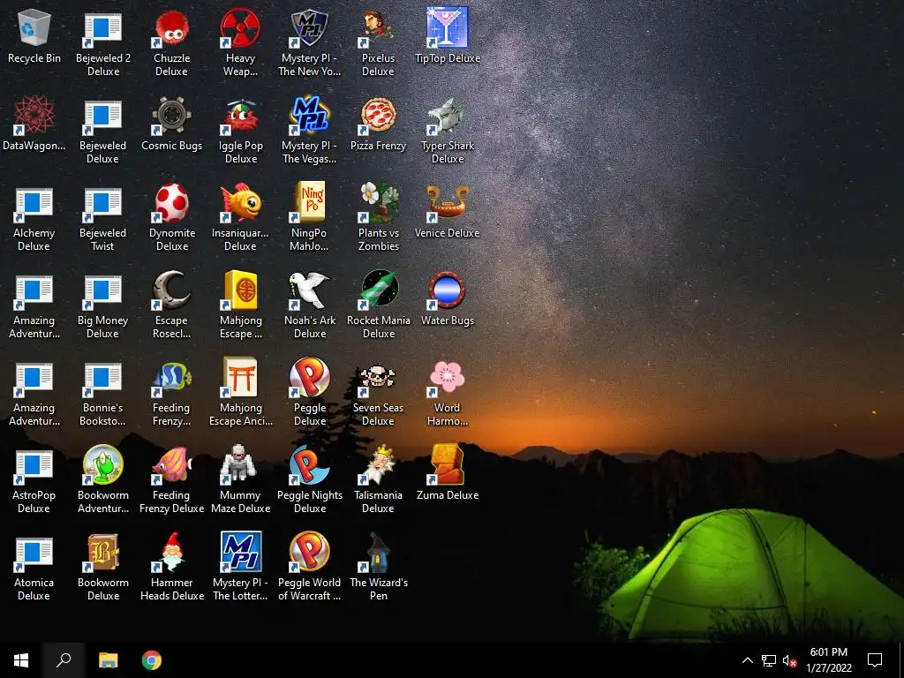Open the Windows Start menu
This screenshot has height=678, width=904.
pyautogui.click(x=21, y=660)
